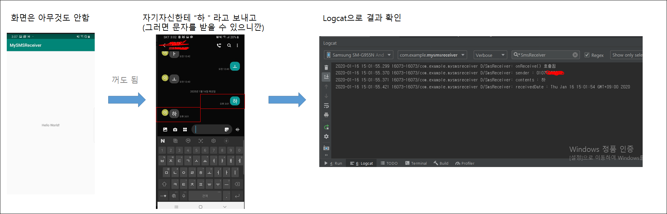
Task: Open the Samsung SM-G955N device dropdown
Action: pos(359,55)
